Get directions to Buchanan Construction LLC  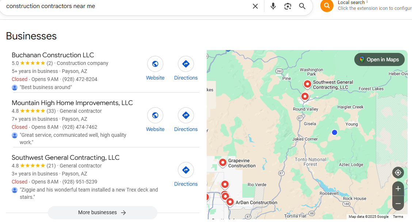[x=186, y=68]
